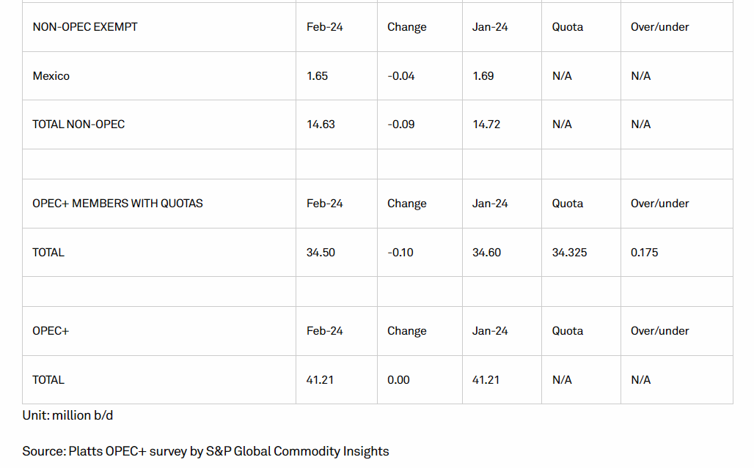Click the Over/under header in NON-OPEC EXEMPT row
The width and height of the screenshot is (754, 468).
click(x=659, y=27)
